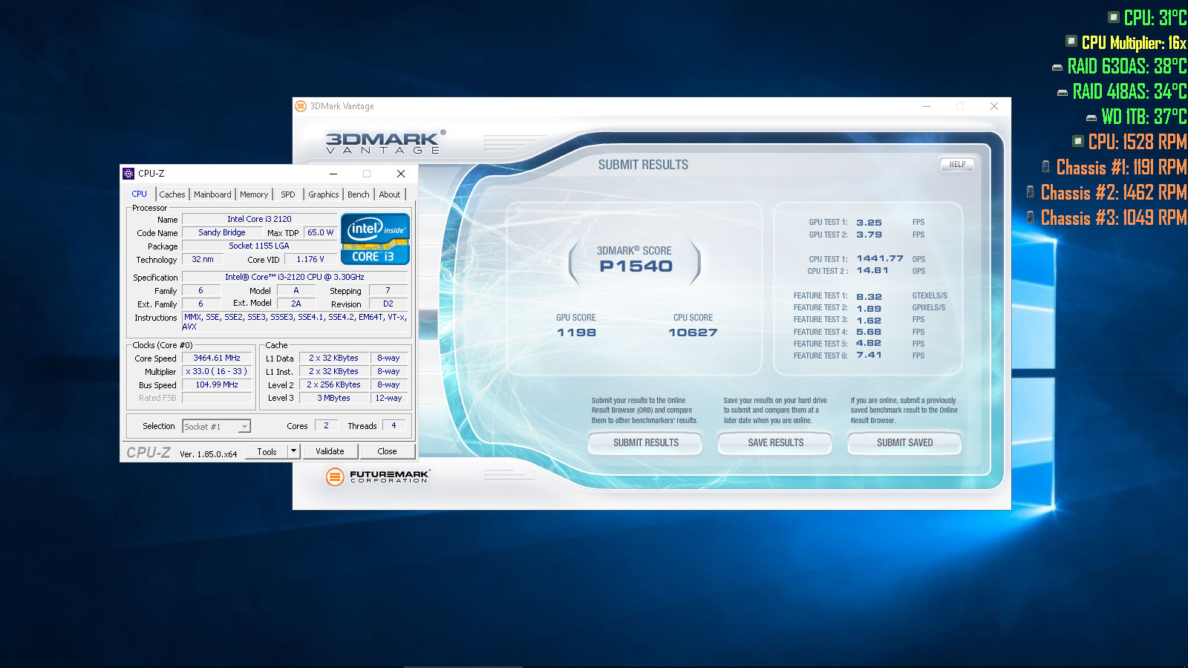
Task: Click the Validate button
Action: coord(330,451)
